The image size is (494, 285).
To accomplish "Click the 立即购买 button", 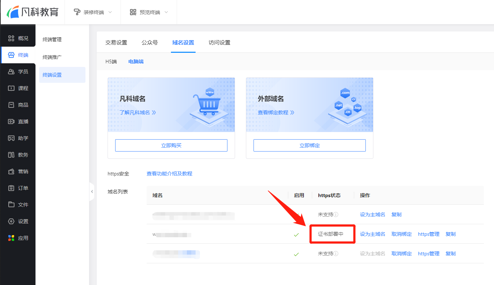I will click(171, 145).
